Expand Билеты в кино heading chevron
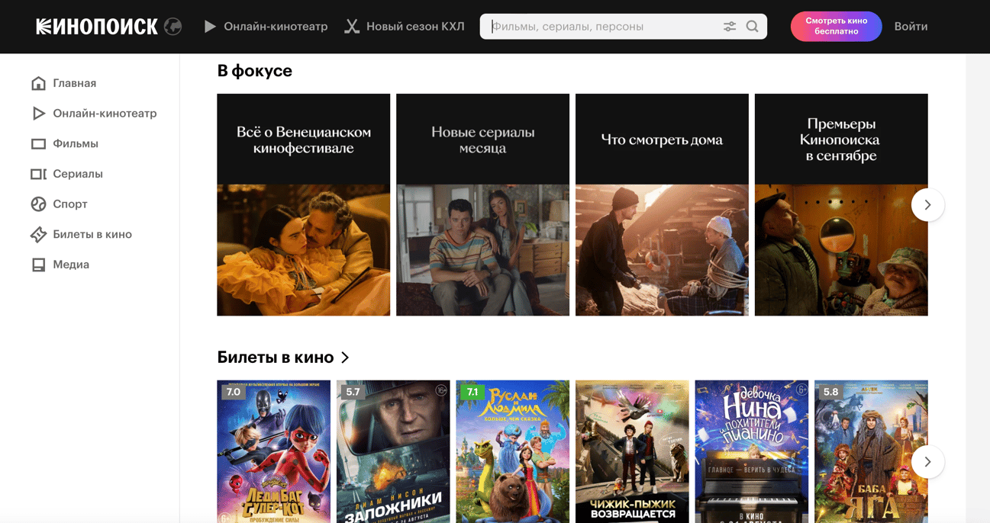 [x=345, y=358]
